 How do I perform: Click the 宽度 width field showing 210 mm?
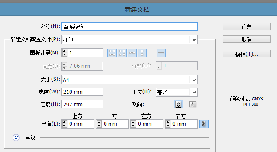tap(82, 92)
